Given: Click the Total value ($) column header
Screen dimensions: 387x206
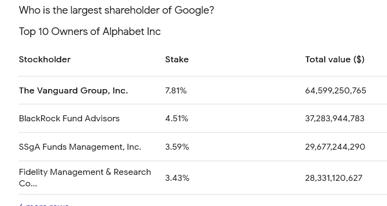Looking at the screenshot, I should click(x=335, y=60).
